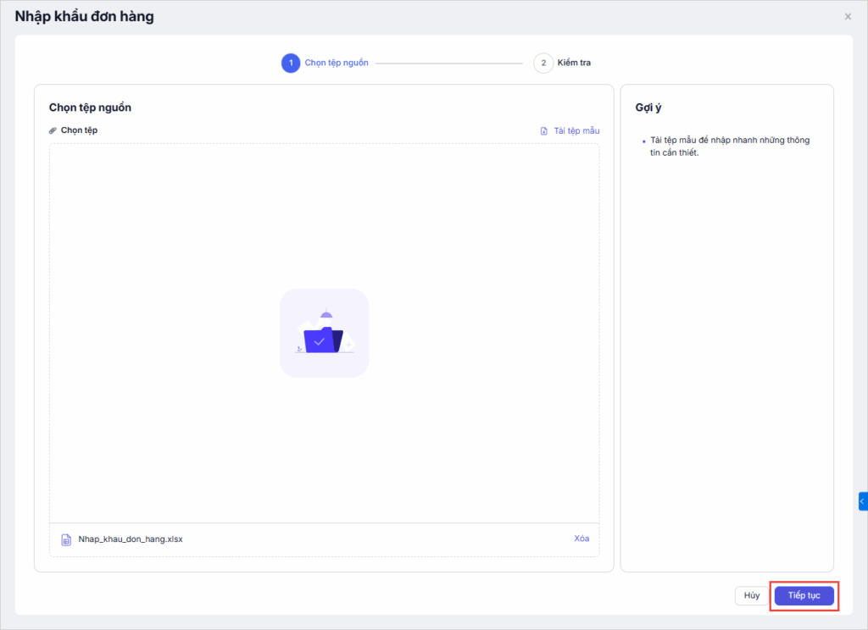
Task: Go to the "Kiểm tra" step label
Action: [x=574, y=64]
